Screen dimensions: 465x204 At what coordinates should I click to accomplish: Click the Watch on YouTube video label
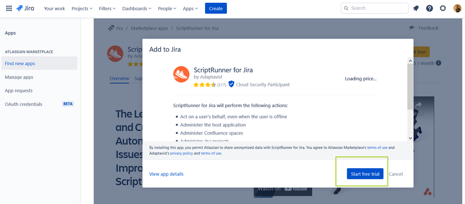tap(282, 189)
